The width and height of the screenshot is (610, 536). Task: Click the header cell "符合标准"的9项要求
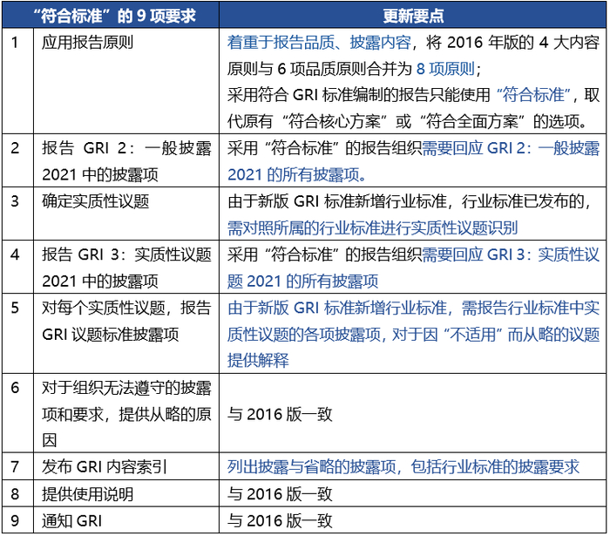(111, 15)
